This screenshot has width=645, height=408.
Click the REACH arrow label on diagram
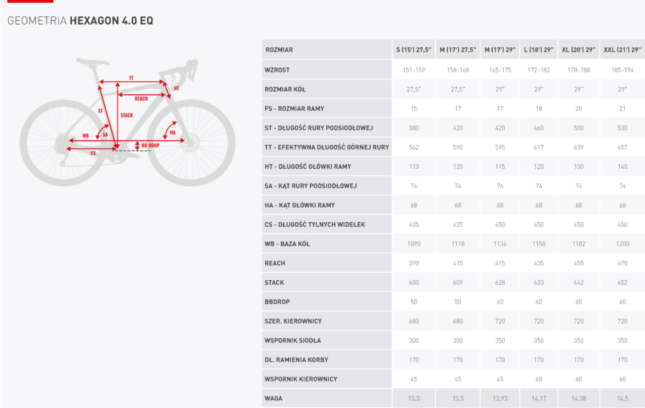pyautogui.click(x=141, y=99)
